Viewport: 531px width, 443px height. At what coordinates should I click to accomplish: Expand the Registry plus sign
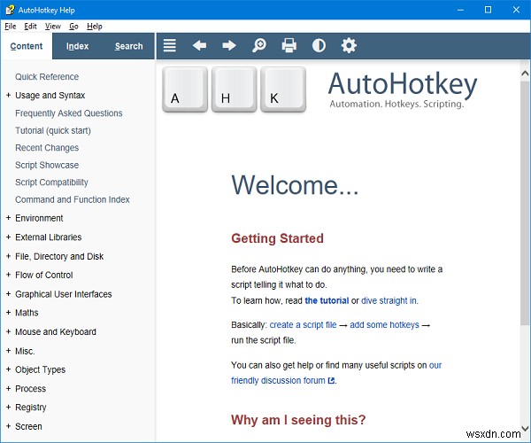tap(9, 407)
